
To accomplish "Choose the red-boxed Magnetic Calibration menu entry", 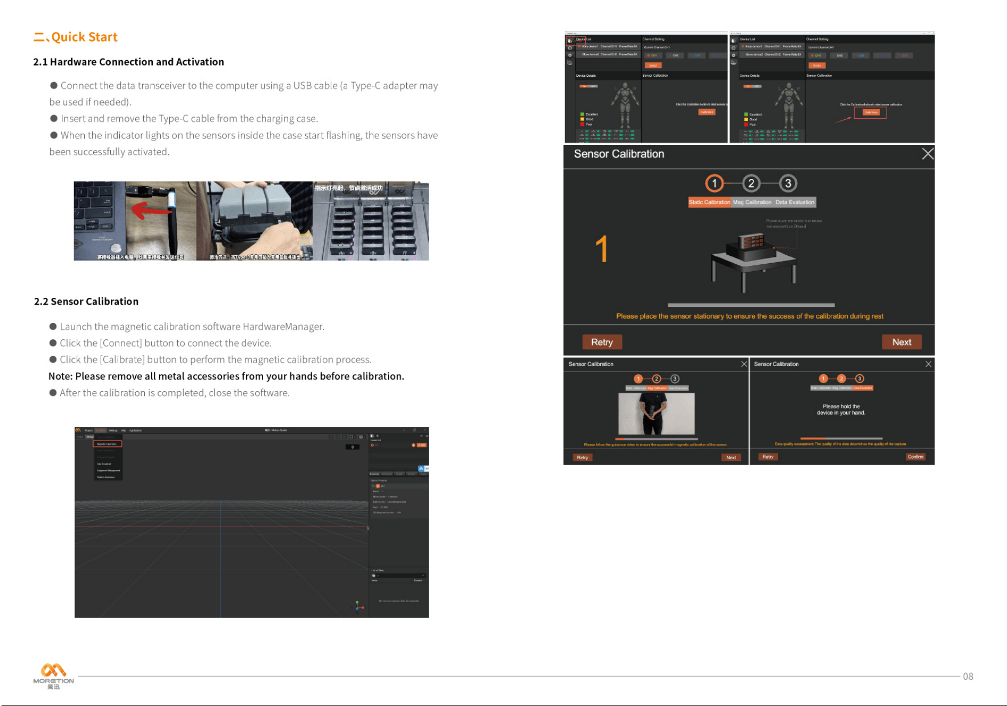I will tap(108, 444).
